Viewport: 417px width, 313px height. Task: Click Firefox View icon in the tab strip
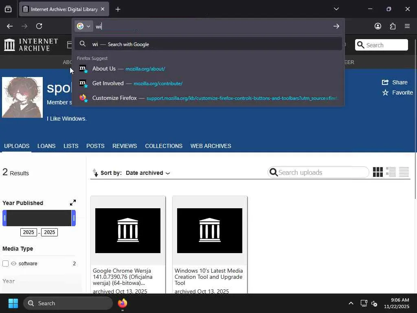coord(8,9)
